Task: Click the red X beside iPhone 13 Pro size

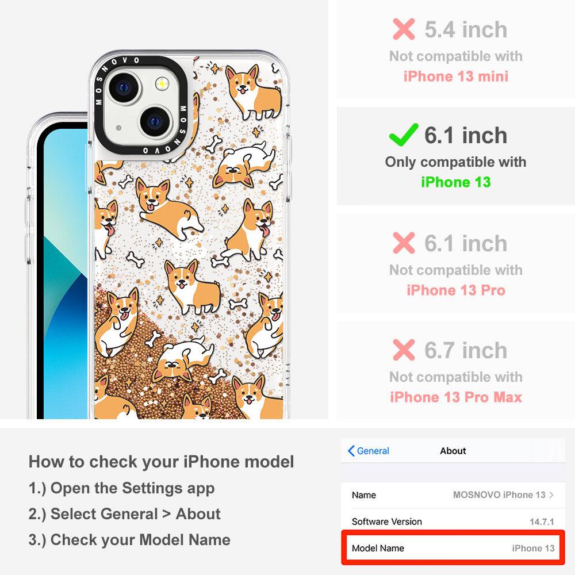Action: pyautogui.click(x=404, y=243)
